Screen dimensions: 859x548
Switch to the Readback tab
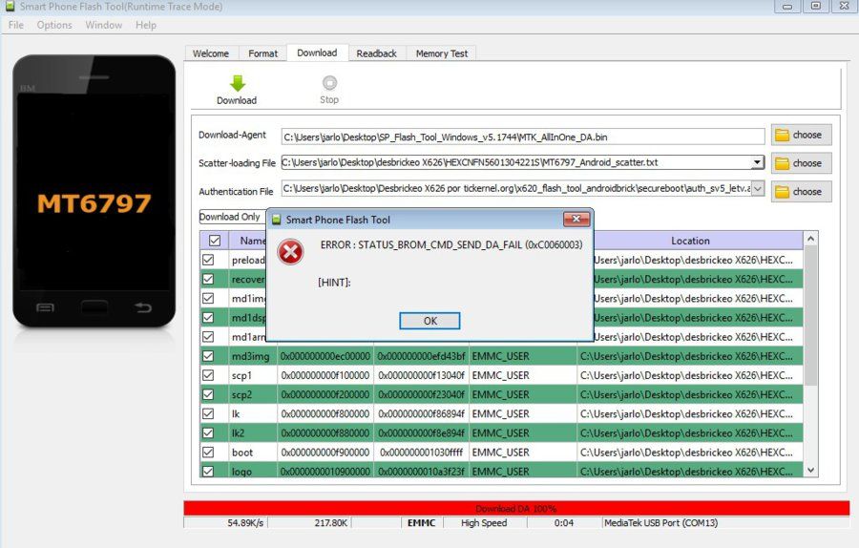click(376, 53)
